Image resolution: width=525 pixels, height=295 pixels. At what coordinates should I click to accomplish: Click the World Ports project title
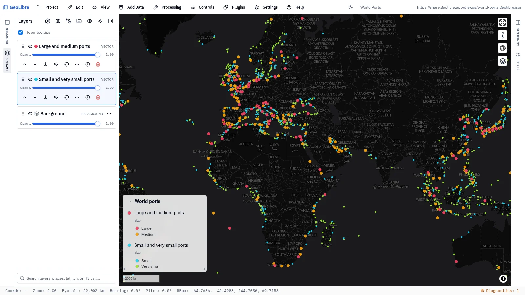370,7
